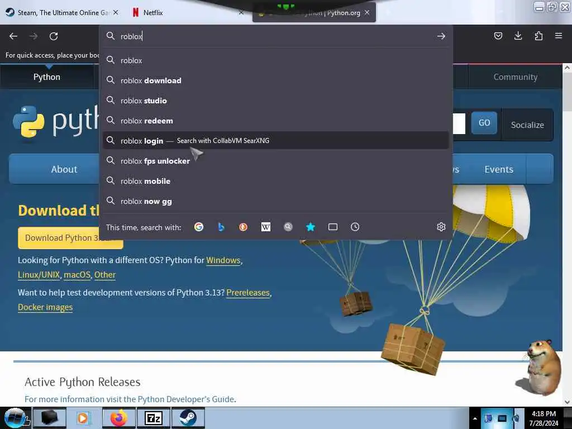
Task: Follow the Windows download link
Action: (x=223, y=260)
